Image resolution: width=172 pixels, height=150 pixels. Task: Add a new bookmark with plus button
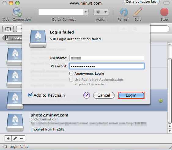point(8,138)
